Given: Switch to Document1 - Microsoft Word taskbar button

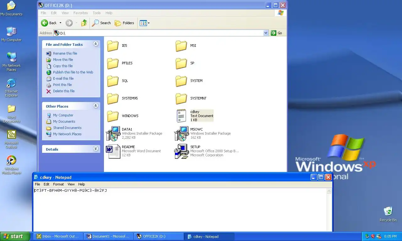Looking at the screenshot, I should click(109, 236).
